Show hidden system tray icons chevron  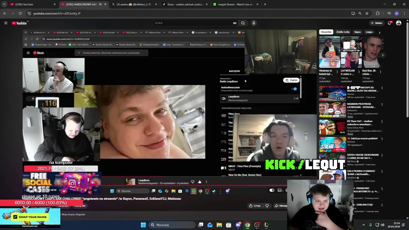click(364, 225)
